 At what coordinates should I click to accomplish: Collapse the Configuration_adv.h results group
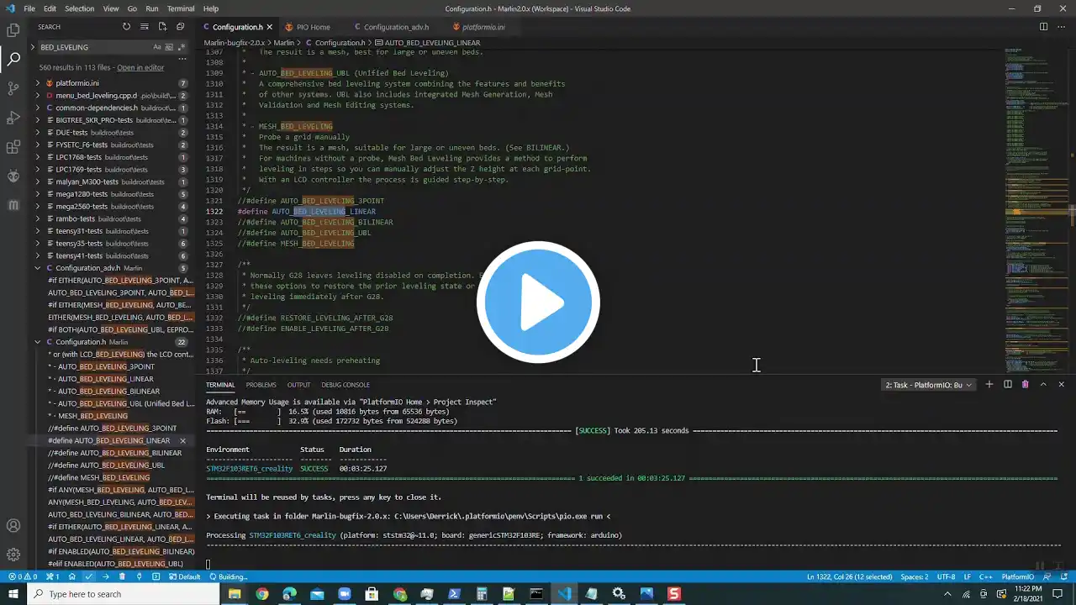(x=38, y=268)
